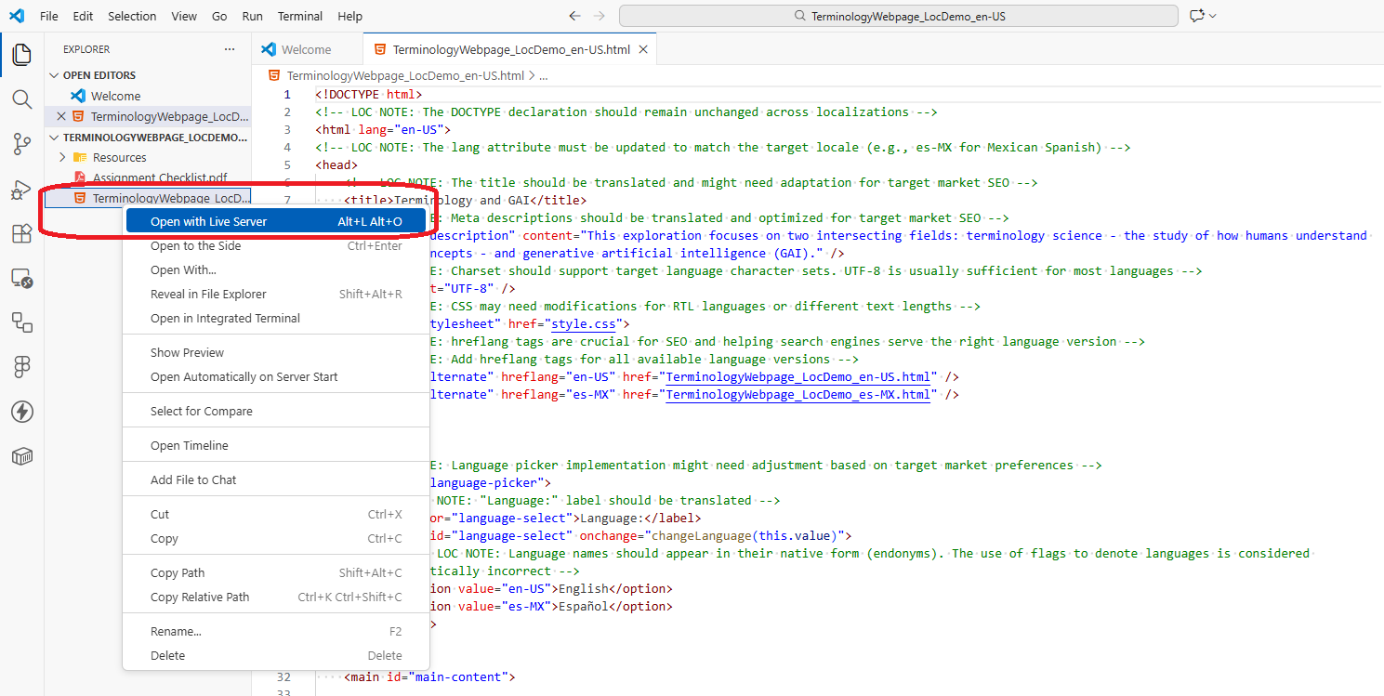
Task: Close the TerminologyWebpage tab in Open Editors
Action: tap(61, 117)
